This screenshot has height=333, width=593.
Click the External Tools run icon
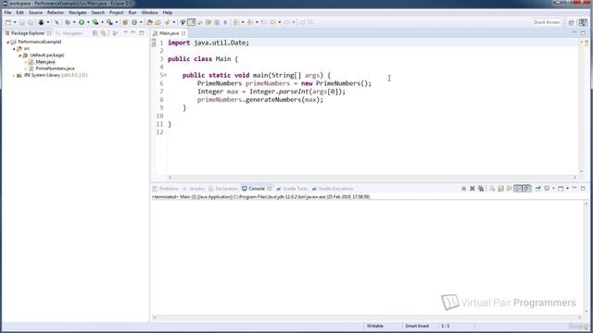pyautogui.click(x=109, y=22)
